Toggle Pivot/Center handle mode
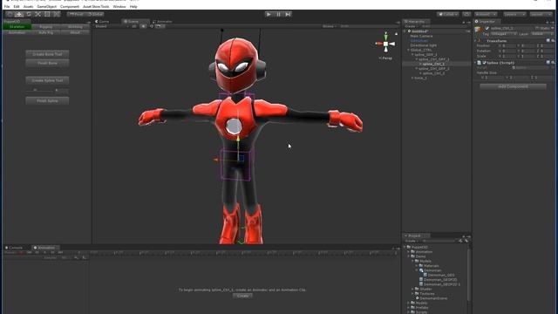This screenshot has width=558, height=314. (x=77, y=14)
